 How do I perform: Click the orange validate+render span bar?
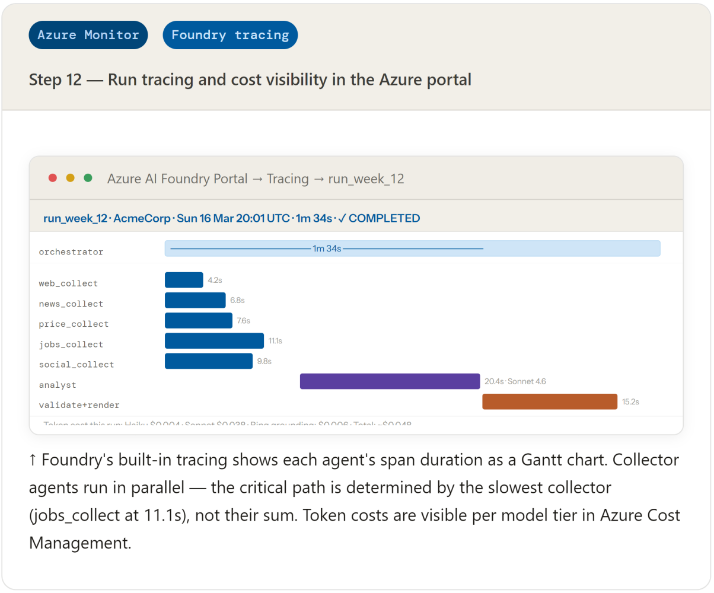pyautogui.click(x=550, y=401)
